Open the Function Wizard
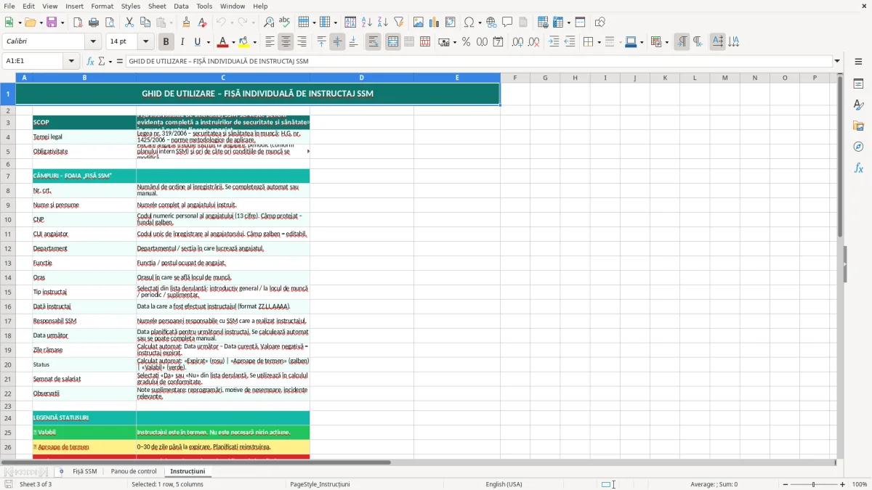 point(90,61)
